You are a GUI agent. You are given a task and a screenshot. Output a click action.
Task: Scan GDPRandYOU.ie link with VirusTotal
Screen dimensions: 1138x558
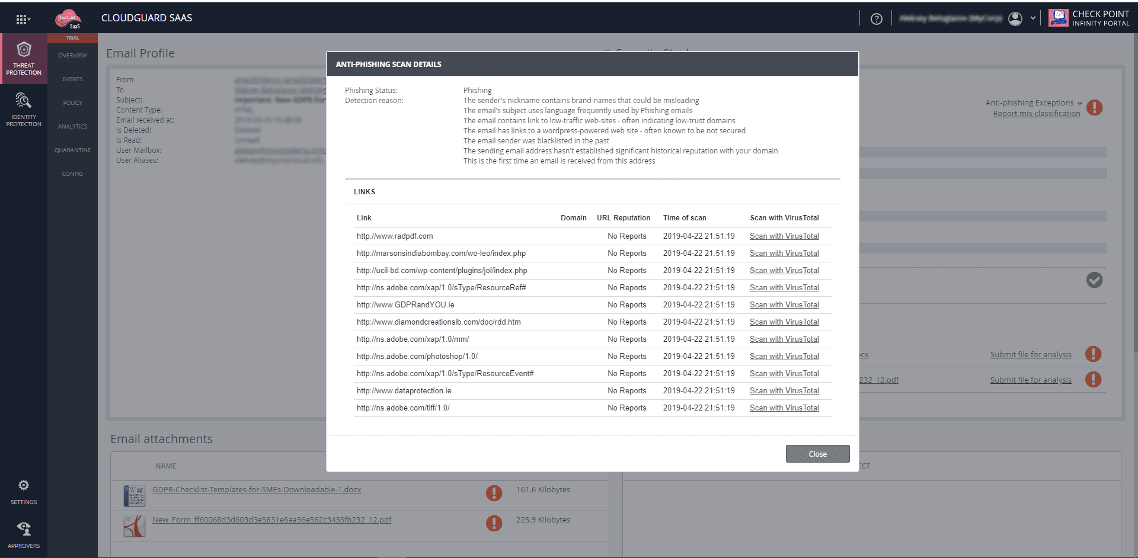coord(784,305)
